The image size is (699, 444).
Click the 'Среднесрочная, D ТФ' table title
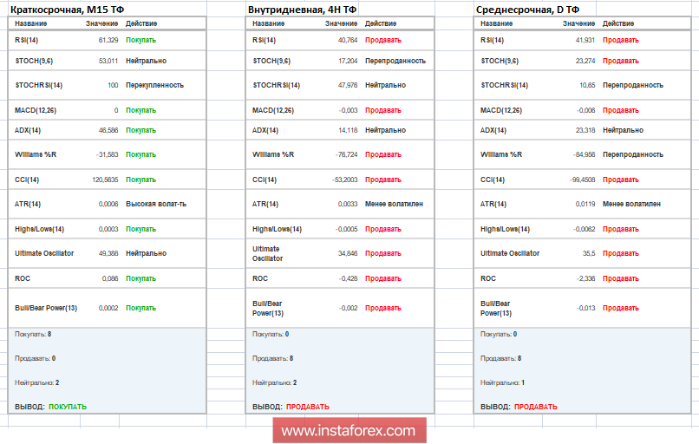point(528,10)
